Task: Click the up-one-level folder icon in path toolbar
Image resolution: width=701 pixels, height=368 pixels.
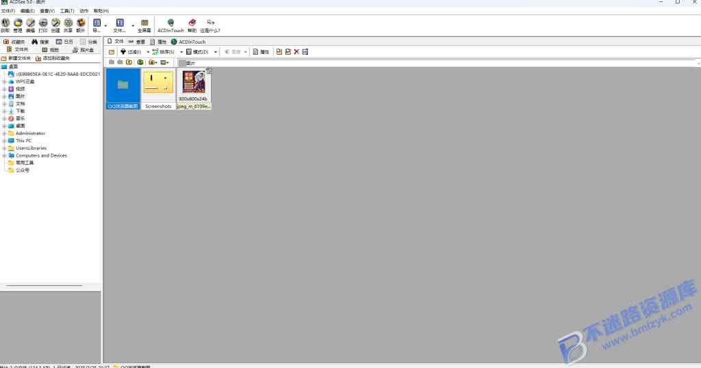Action: (129, 62)
